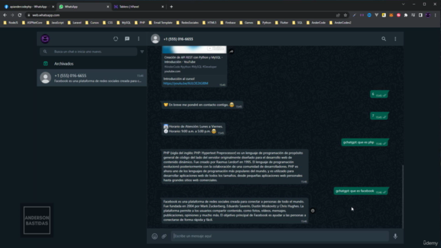Record voice message with microphone icon

[x=395, y=236]
